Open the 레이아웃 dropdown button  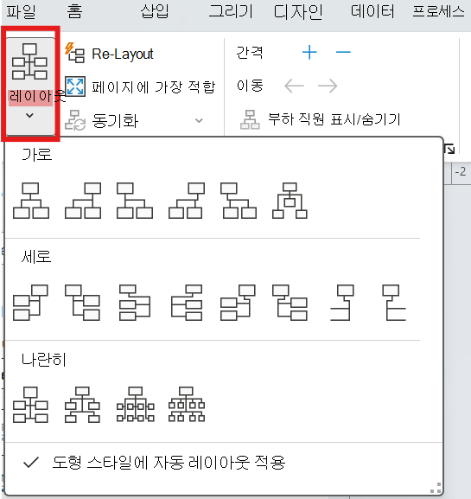[30, 86]
